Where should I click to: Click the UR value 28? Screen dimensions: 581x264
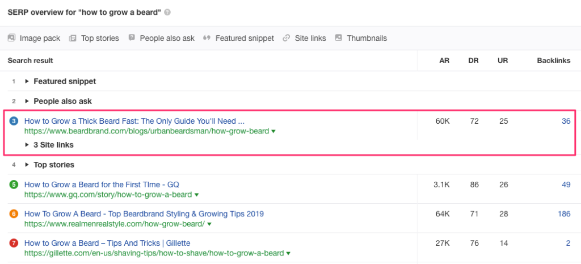[x=504, y=214]
